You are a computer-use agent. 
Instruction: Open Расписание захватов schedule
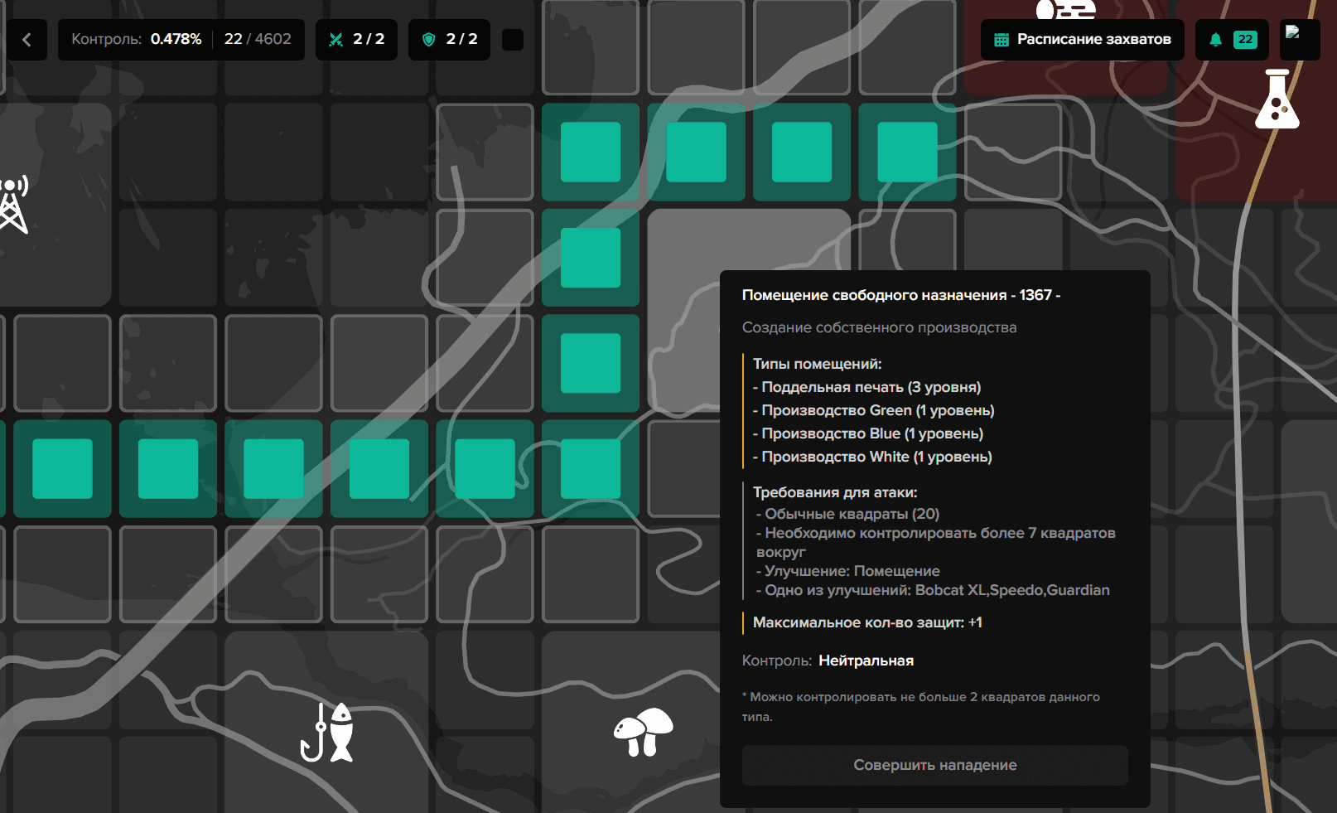(1082, 40)
